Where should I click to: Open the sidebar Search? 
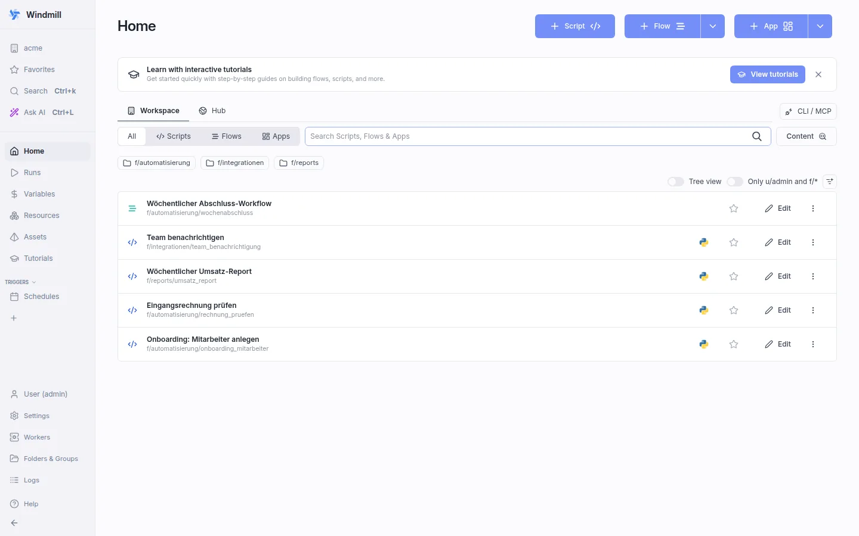tap(48, 91)
